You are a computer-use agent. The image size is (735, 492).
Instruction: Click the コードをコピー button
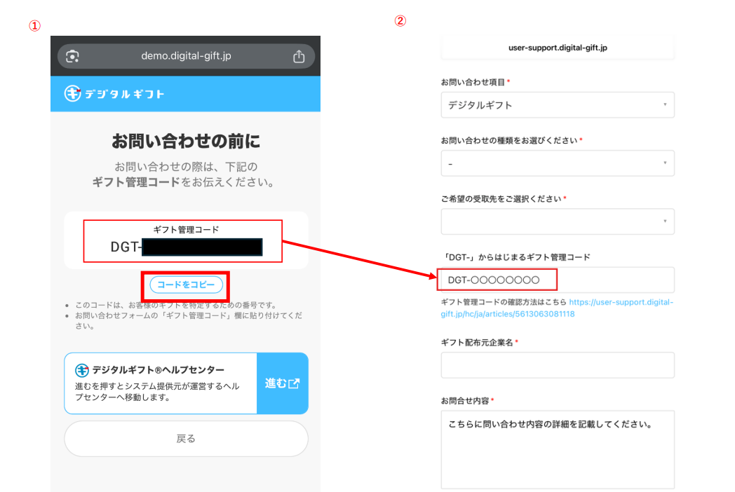point(186,285)
